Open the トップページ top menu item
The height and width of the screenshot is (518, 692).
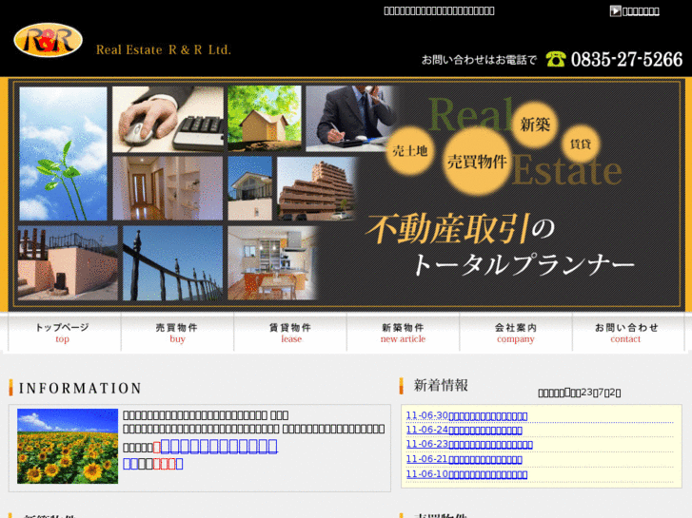(x=62, y=333)
